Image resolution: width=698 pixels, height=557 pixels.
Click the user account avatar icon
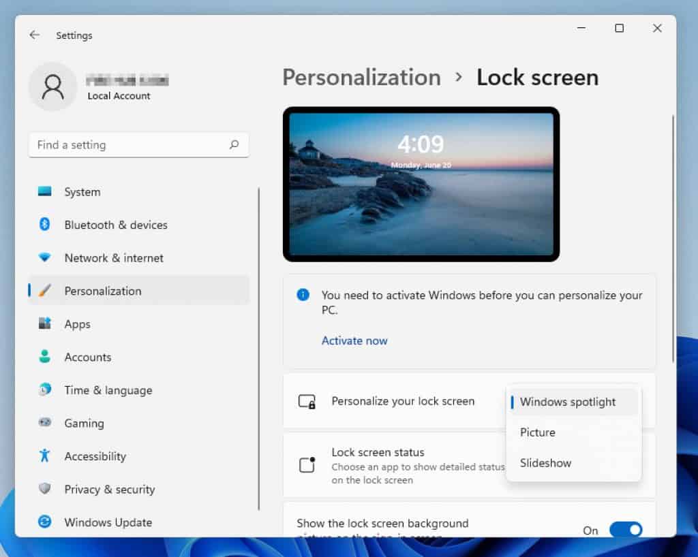click(x=52, y=86)
